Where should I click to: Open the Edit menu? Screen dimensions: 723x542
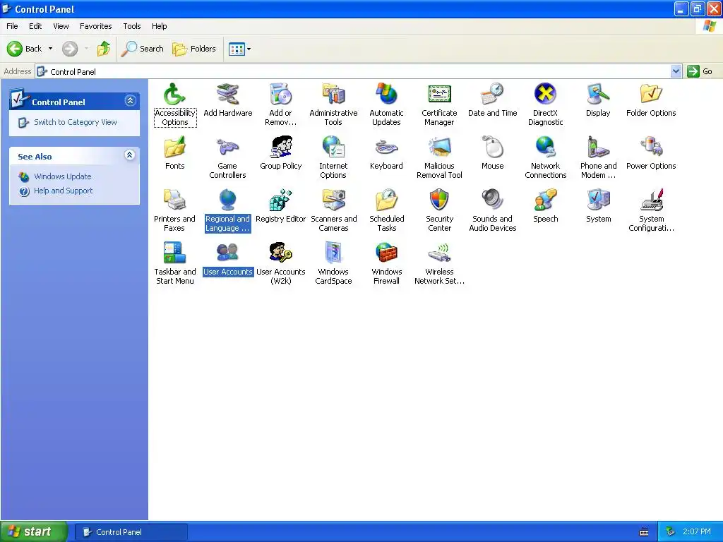[x=35, y=26]
